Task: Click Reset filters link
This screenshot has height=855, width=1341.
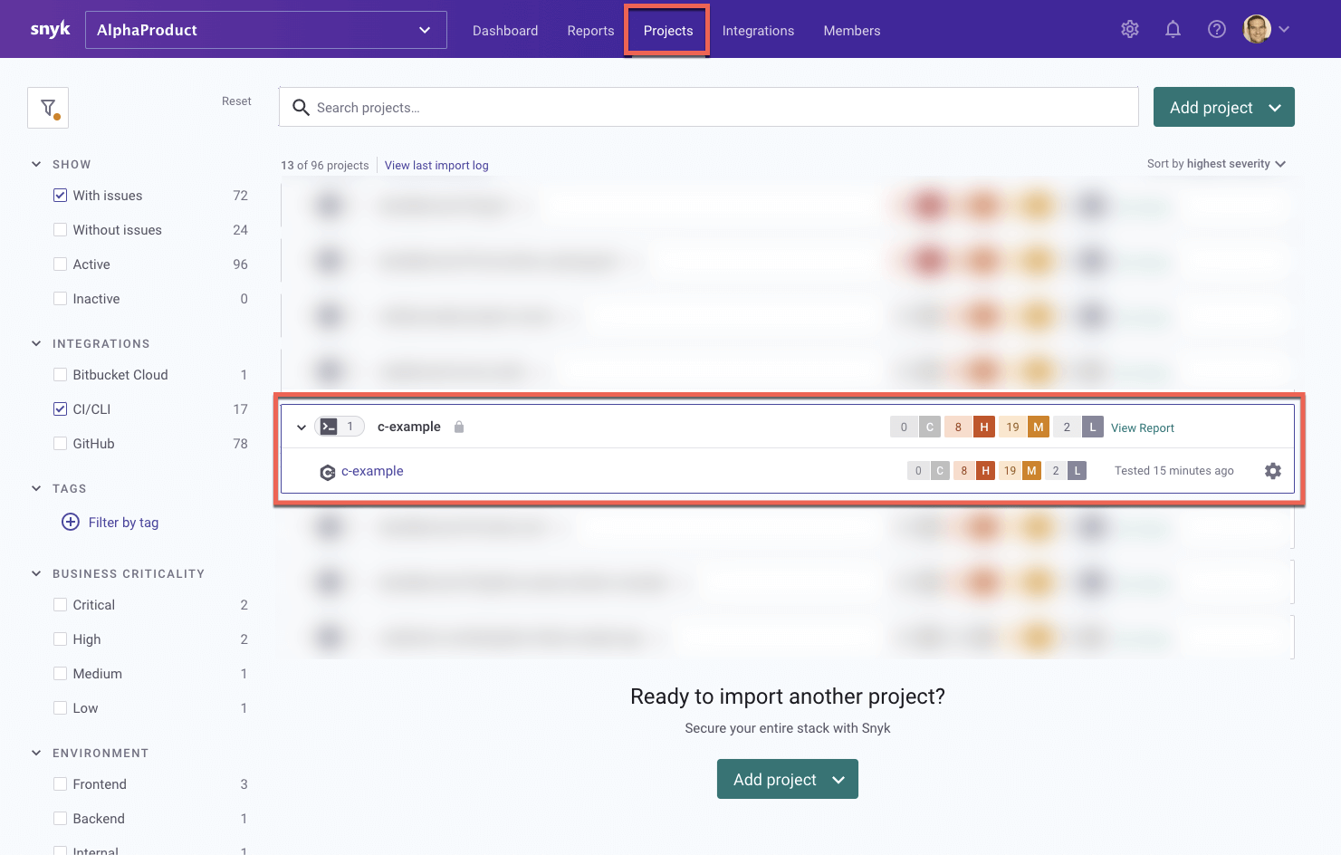Action: coord(236,101)
